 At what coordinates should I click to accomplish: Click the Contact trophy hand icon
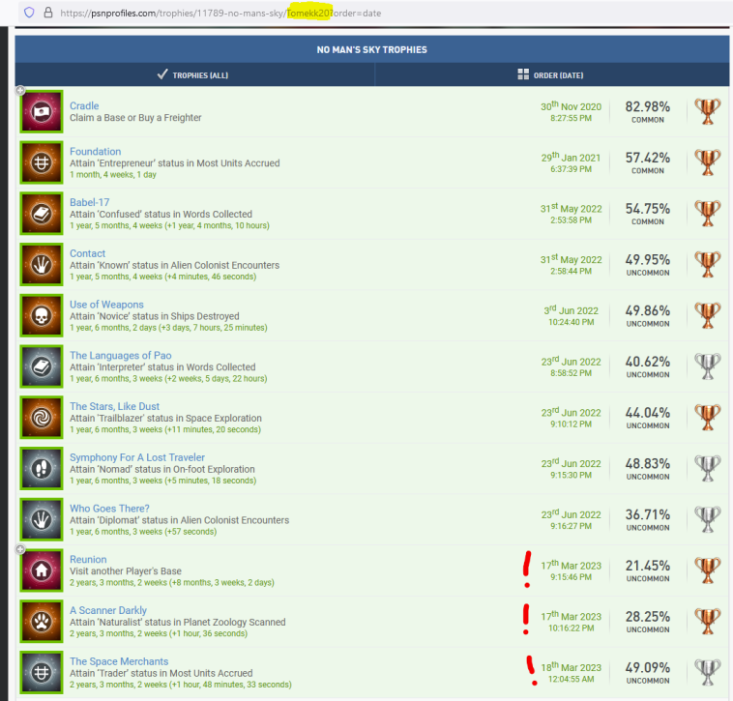[x=42, y=265]
